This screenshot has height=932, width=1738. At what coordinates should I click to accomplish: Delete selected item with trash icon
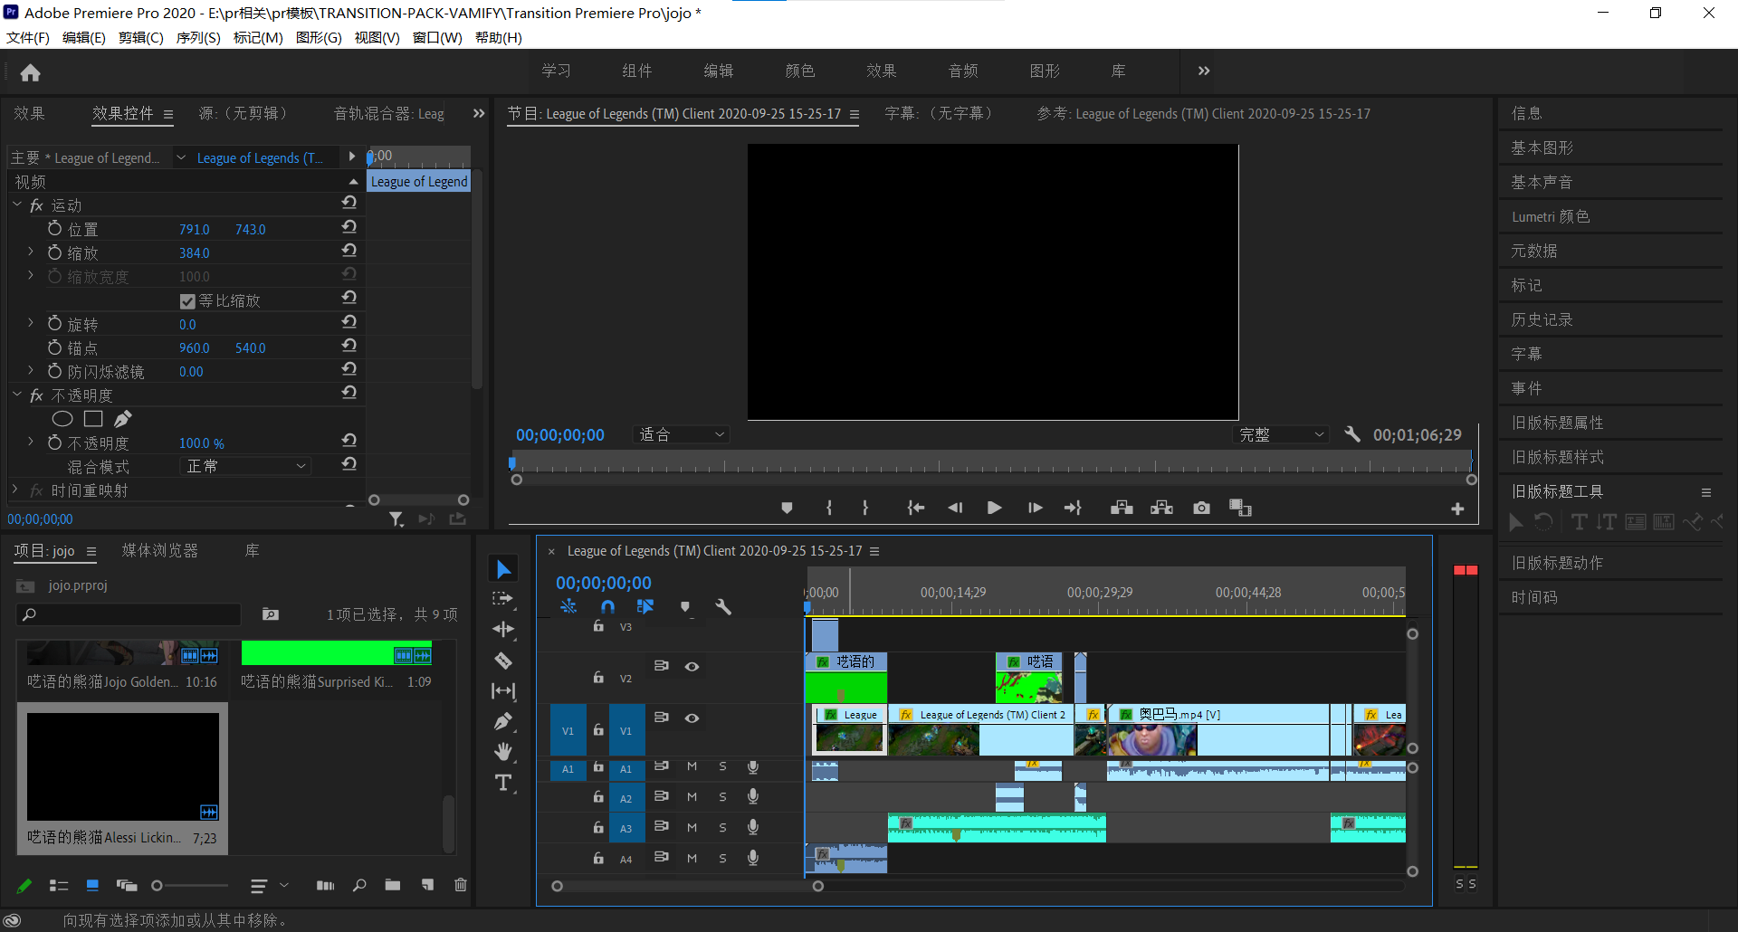click(x=460, y=885)
